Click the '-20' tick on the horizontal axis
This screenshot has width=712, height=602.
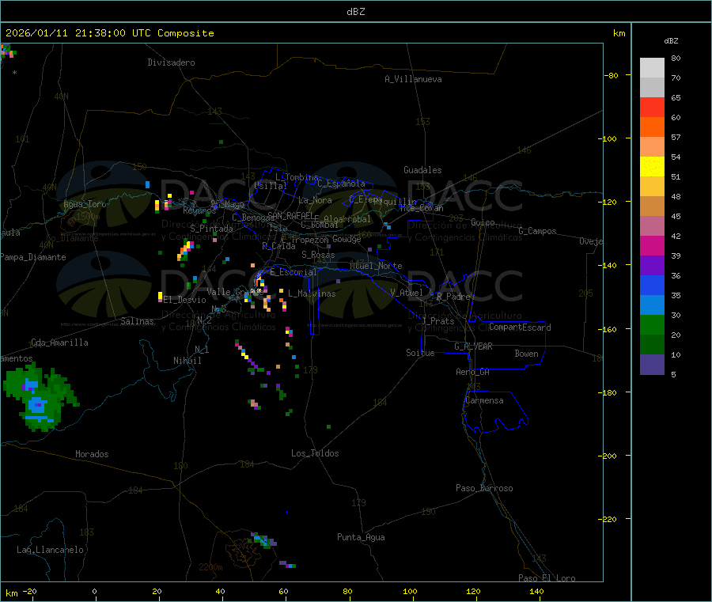pyautogui.click(x=29, y=591)
